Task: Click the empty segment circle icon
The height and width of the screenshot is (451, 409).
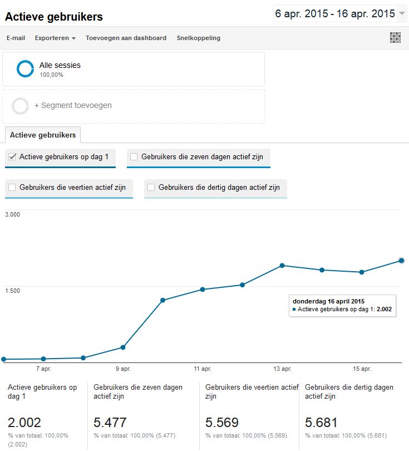Action: click(x=21, y=106)
